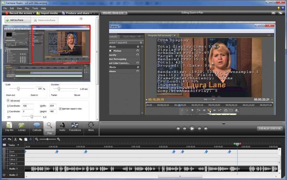287x180 pixels.
Task: Click the Width field showing 854
Action: pyautogui.click(x=53, y=106)
